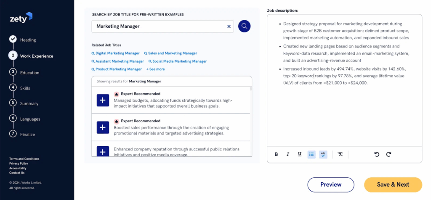Click the blue search magnifier button
This screenshot has width=431, height=200.
[x=244, y=26]
